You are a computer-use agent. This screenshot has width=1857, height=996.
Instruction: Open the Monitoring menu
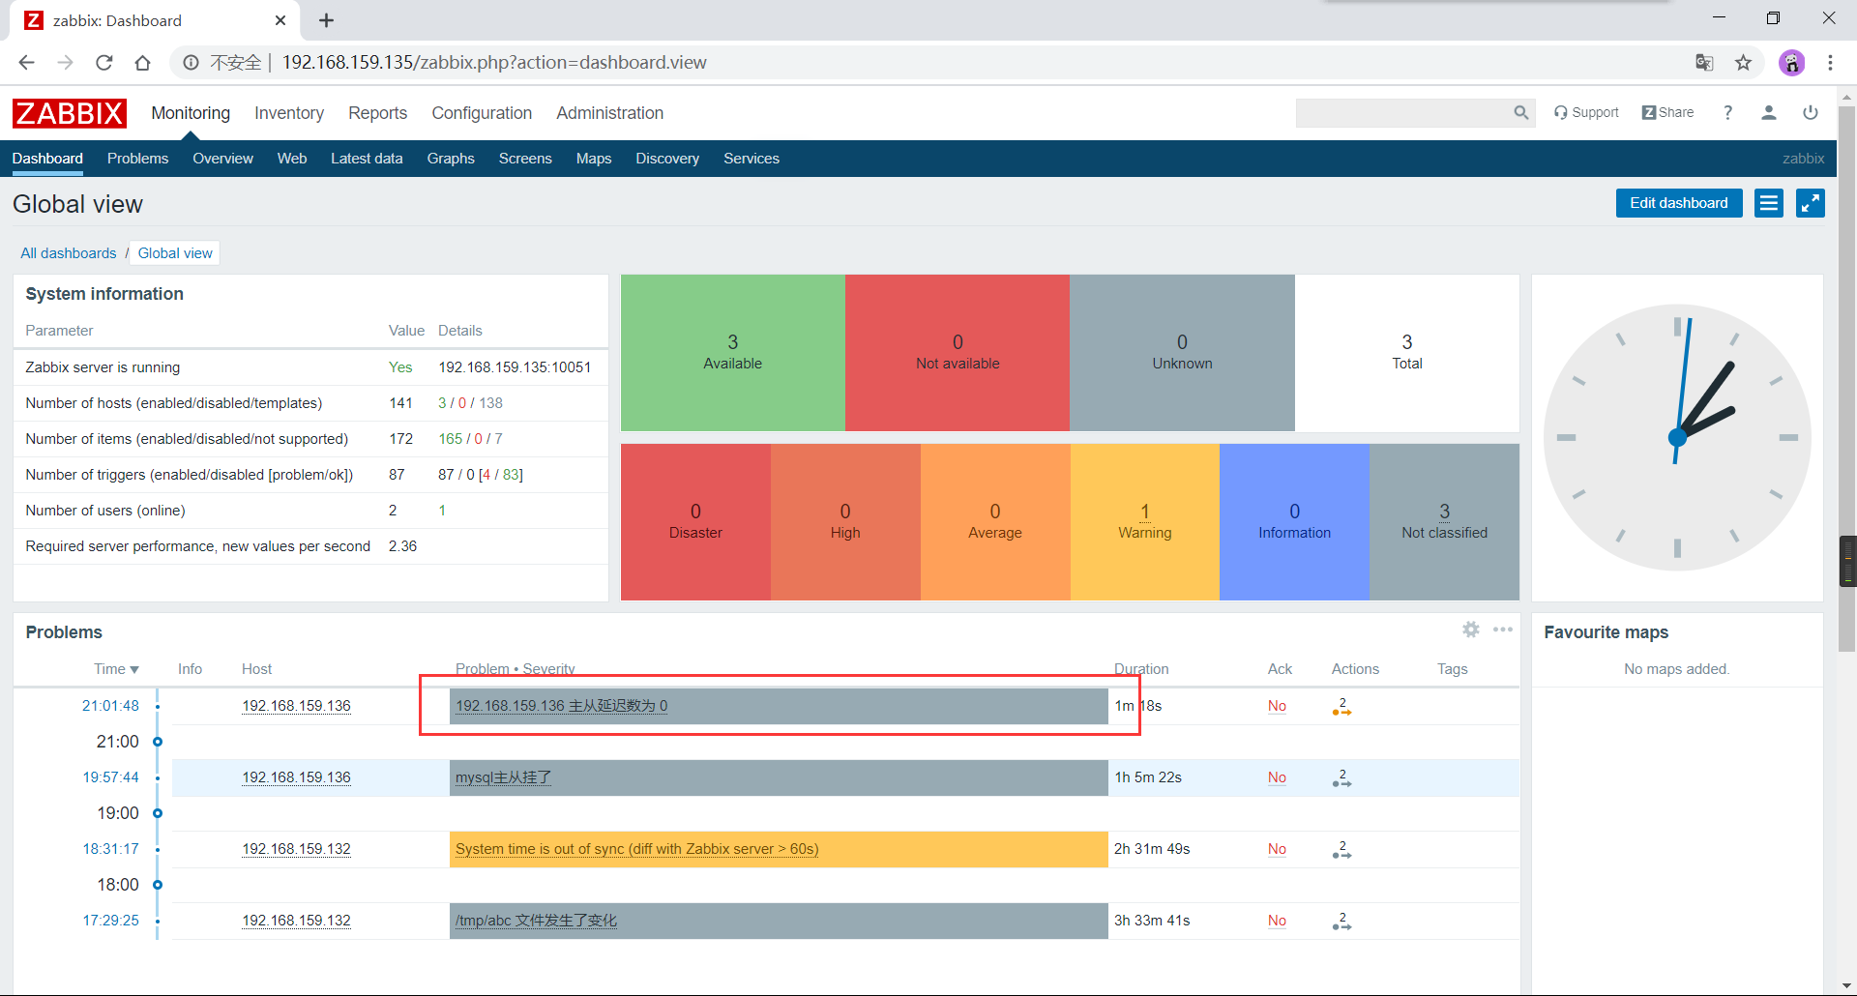pos(191,113)
